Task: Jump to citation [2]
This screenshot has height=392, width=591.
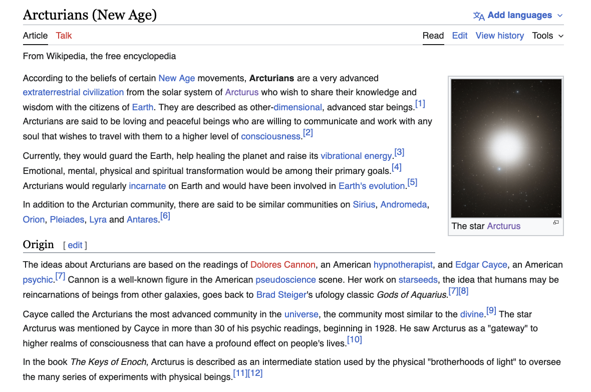Action: coord(308,132)
